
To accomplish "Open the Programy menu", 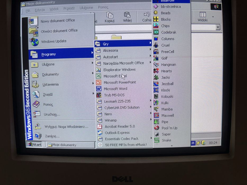I will (61, 54).
